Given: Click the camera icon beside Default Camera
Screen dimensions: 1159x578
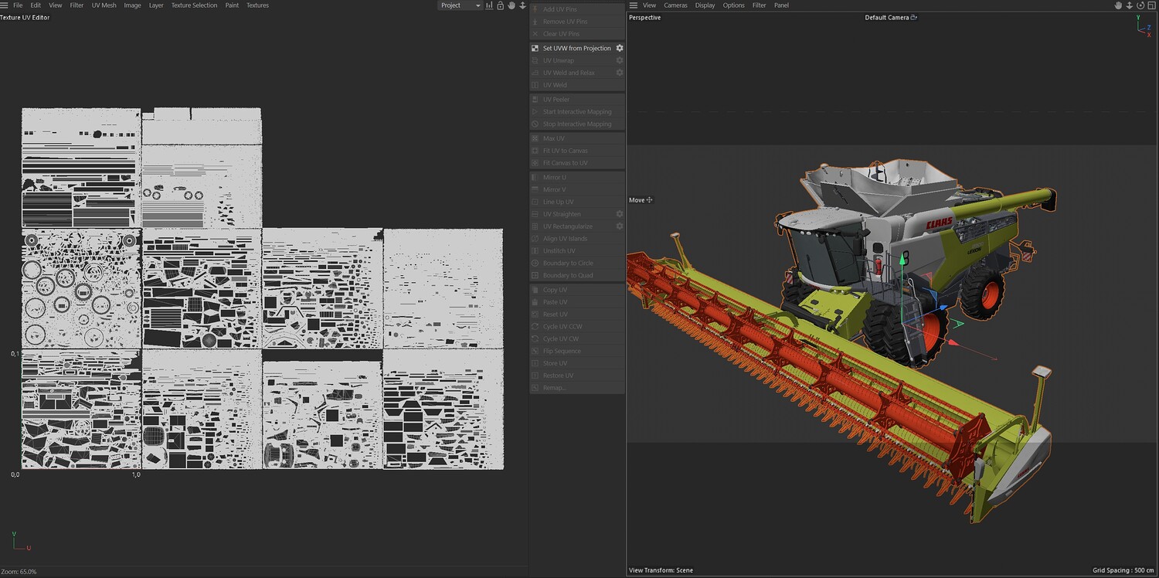Looking at the screenshot, I should [914, 17].
